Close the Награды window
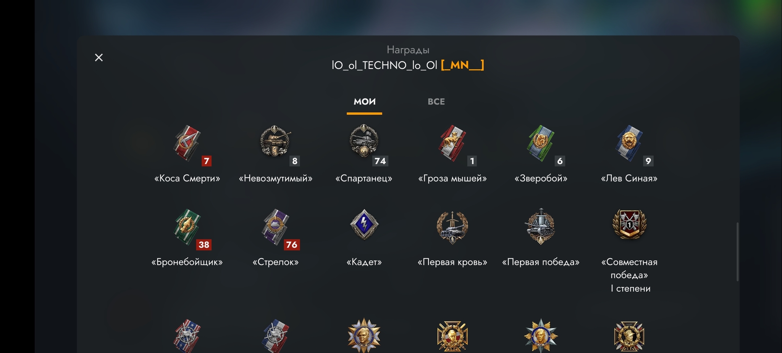The image size is (782, 353). [x=99, y=58]
